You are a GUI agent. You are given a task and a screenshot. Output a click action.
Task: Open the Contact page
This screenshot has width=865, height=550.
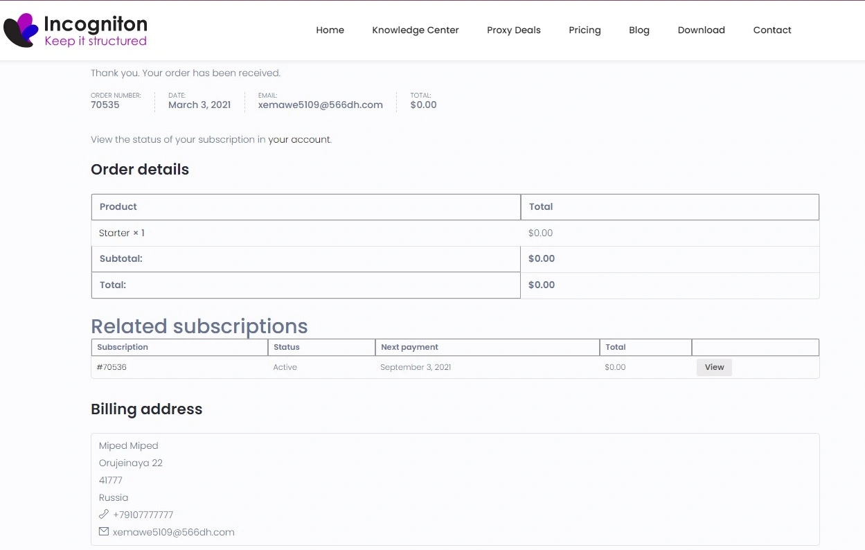pos(772,30)
